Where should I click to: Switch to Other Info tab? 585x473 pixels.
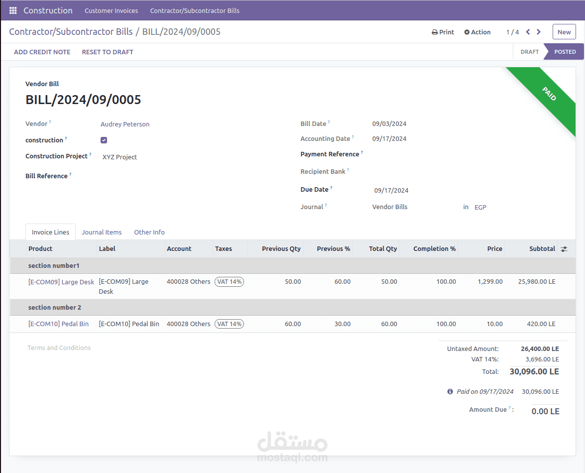click(149, 232)
